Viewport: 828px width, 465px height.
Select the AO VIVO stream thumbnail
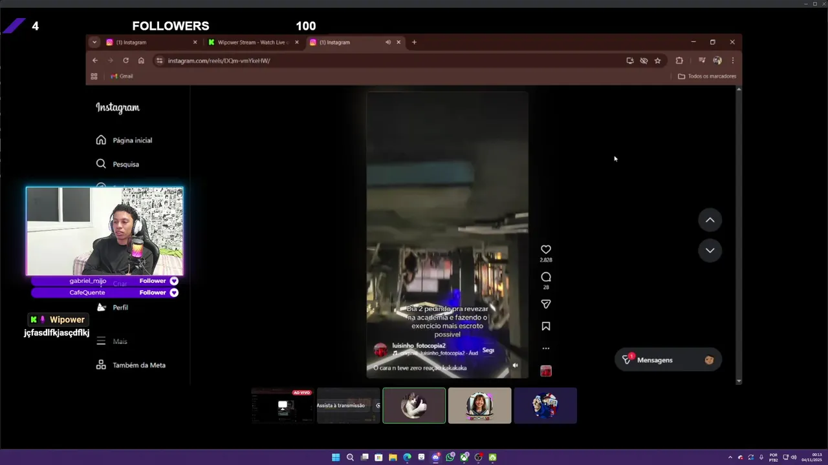[x=283, y=406]
